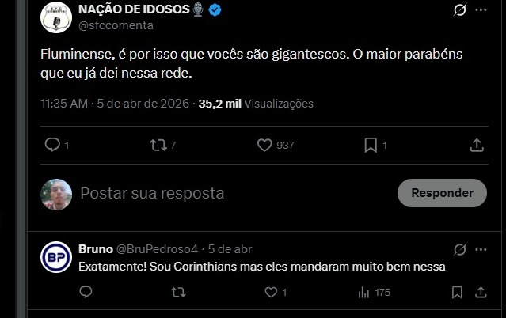The image size is (506, 318).
Task: Reply to Bruno's comment
Action: 87,292
